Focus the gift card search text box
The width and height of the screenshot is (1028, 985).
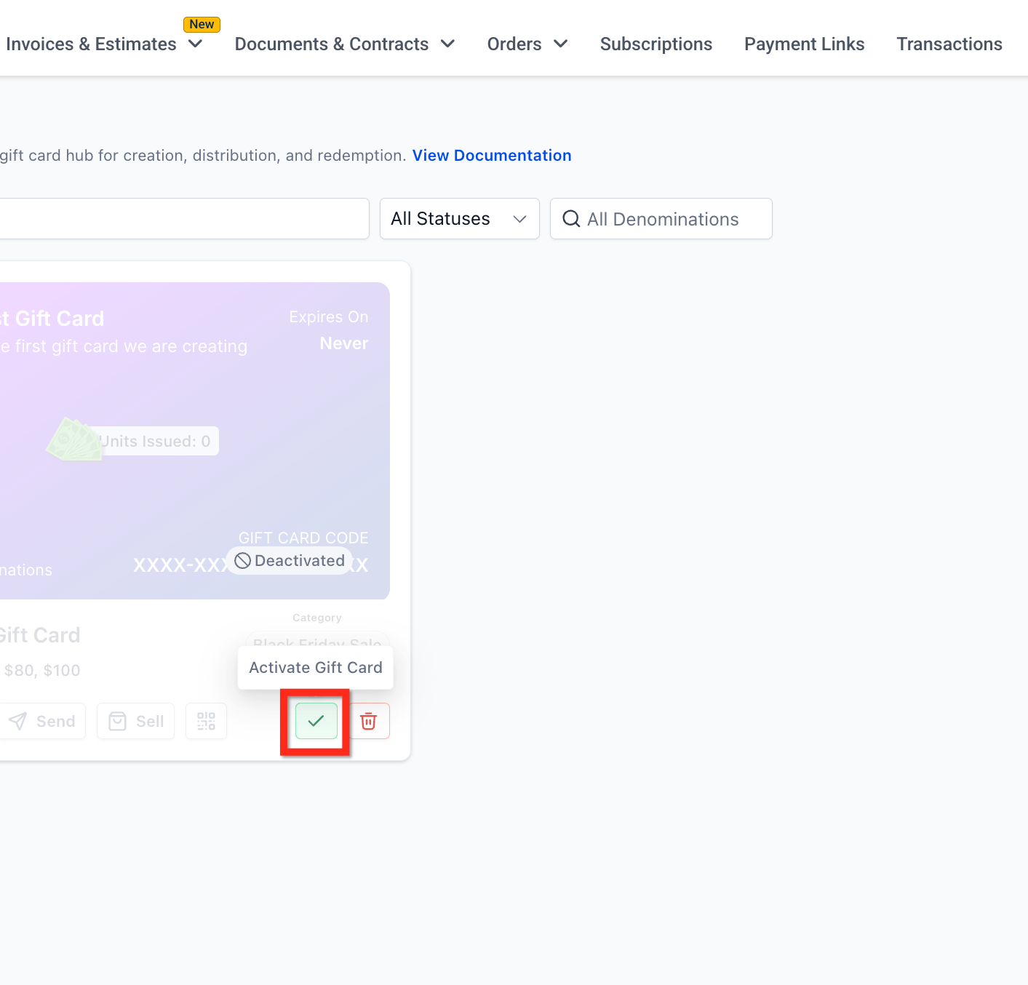click(x=184, y=218)
